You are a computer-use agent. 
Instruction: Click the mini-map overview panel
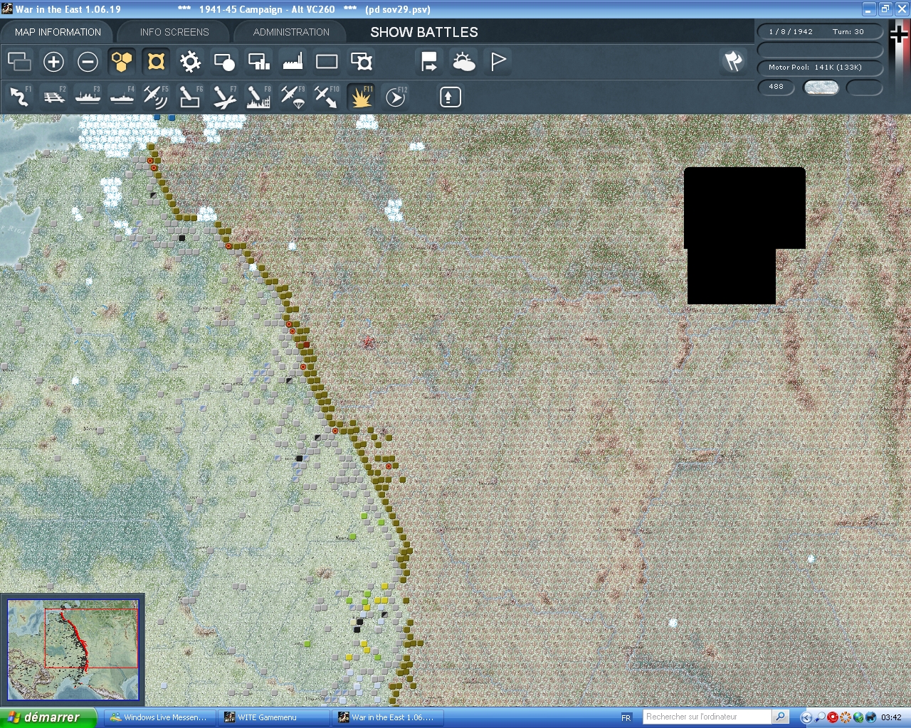(73, 648)
